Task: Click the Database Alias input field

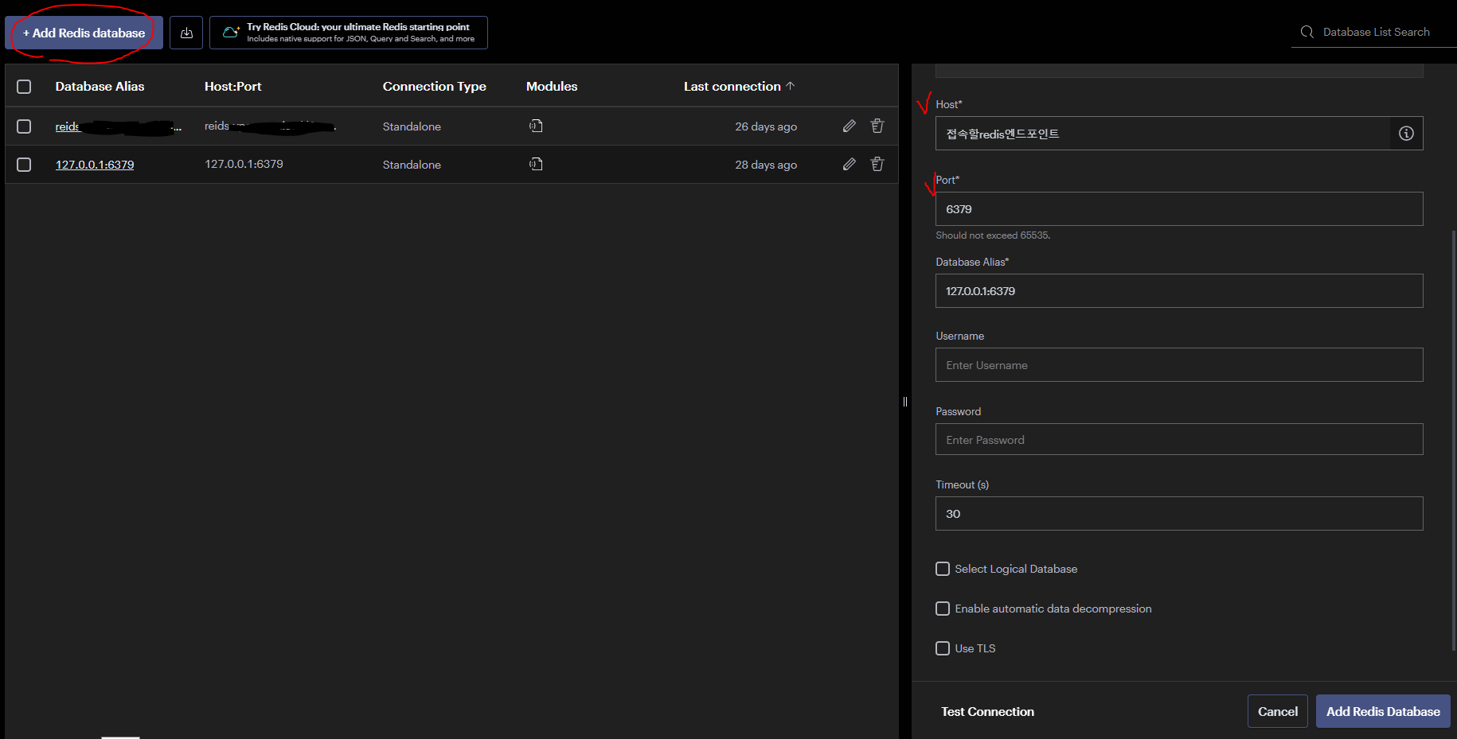Action: [x=1179, y=291]
